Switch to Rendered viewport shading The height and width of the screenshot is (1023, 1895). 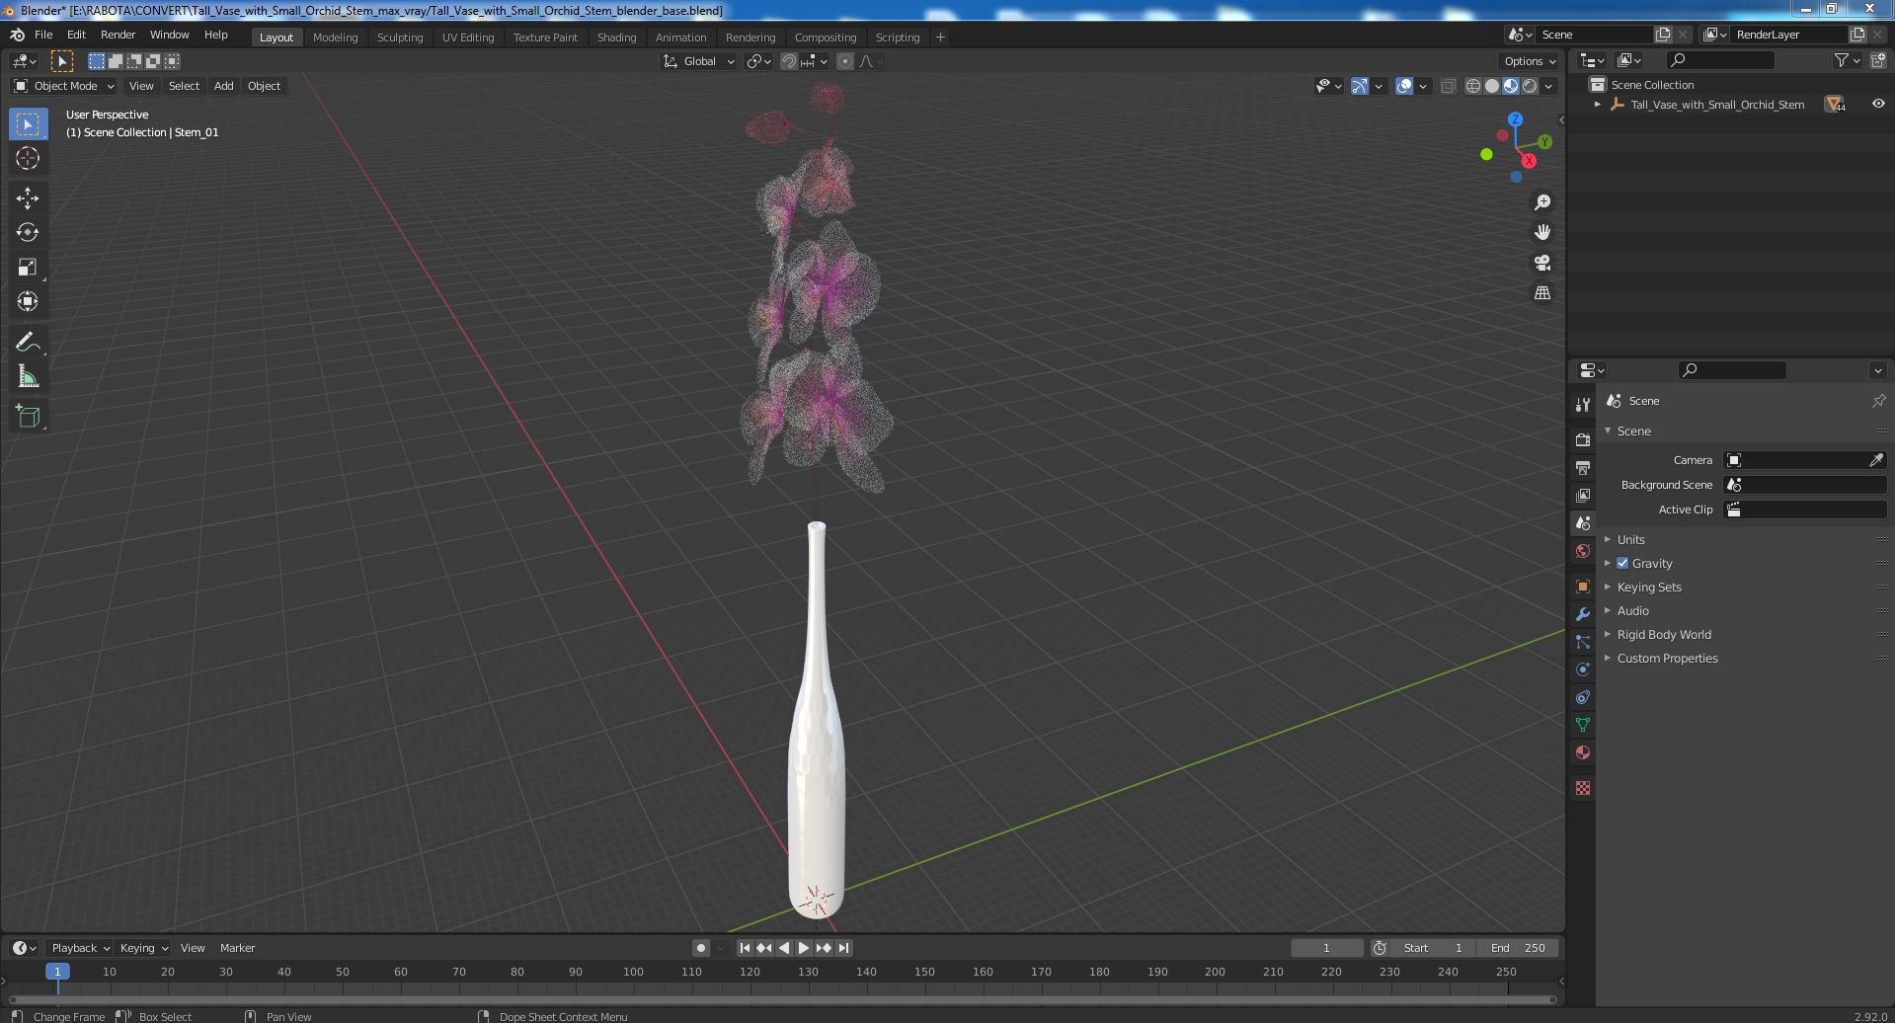pos(1530,86)
